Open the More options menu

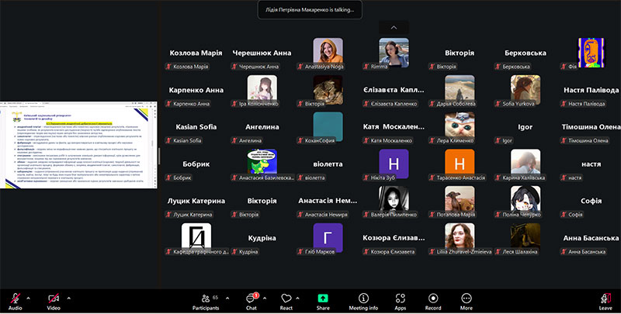[x=466, y=301]
